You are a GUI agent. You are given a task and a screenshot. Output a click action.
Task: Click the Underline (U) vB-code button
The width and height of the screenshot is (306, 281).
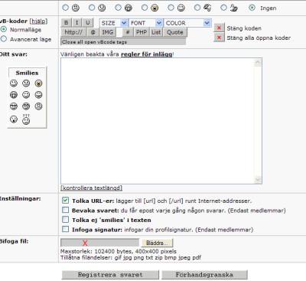pos(88,23)
